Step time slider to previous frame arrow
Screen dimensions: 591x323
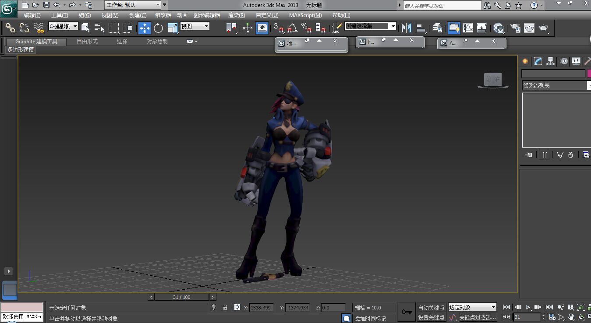tap(151, 297)
